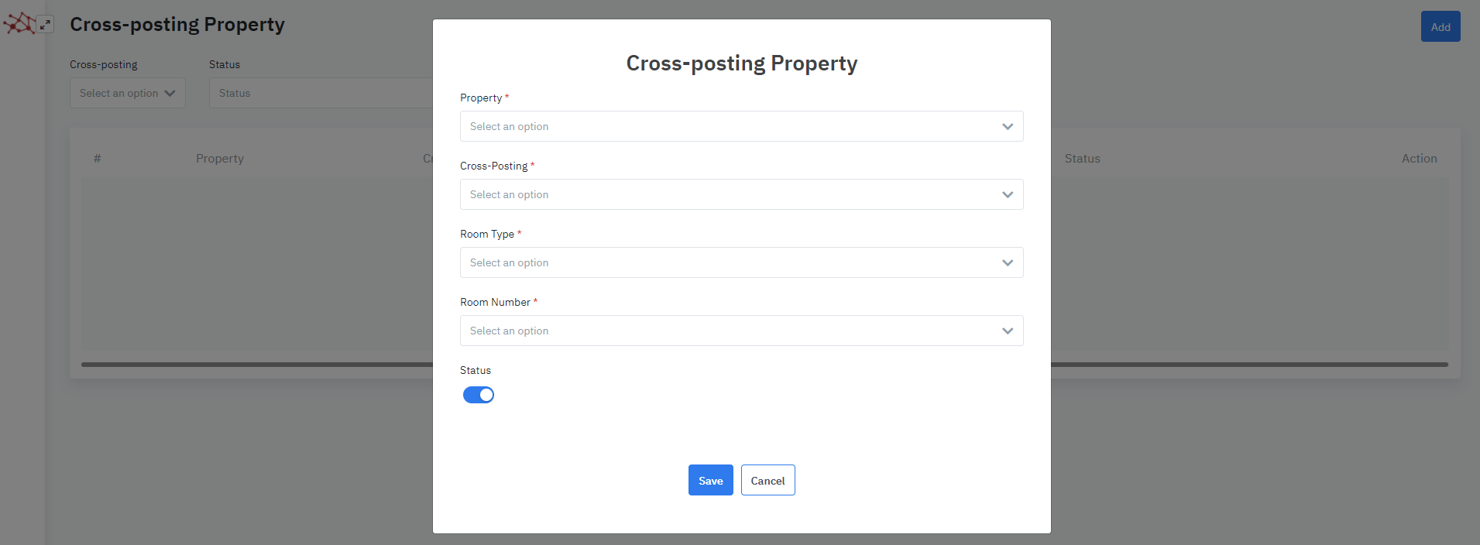1480x545 pixels.
Task: Expand the Room Type dropdown
Action: [x=741, y=262]
